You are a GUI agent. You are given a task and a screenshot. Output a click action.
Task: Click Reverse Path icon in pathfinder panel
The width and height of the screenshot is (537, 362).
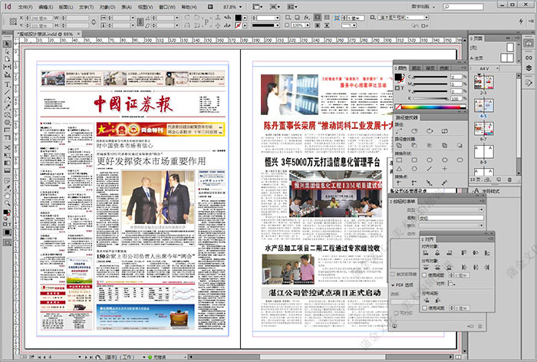click(444, 131)
